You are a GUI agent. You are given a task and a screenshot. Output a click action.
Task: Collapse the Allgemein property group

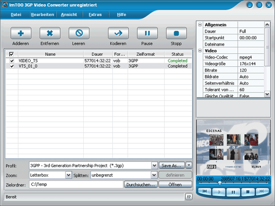point(200,25)
